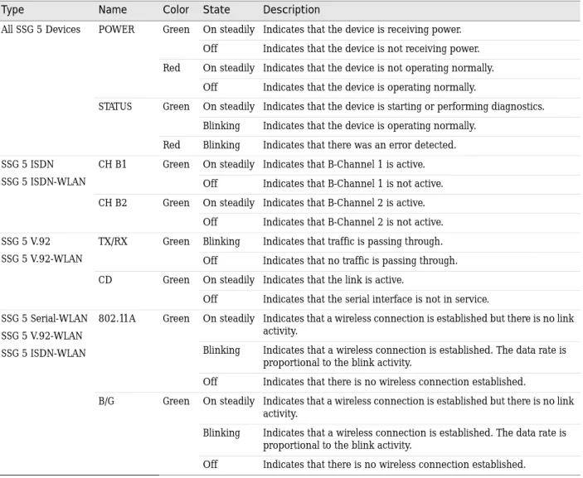
Task: Select the 'POWER' name cell
Action: coord(116,29)
